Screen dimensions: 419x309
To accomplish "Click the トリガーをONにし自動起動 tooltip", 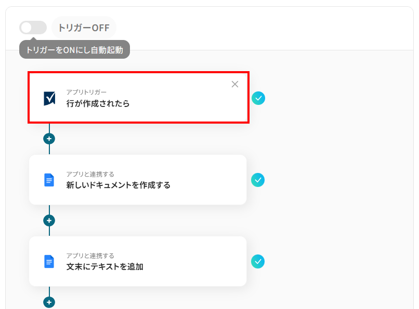I will pyautogui.click(x=74, y=50).
